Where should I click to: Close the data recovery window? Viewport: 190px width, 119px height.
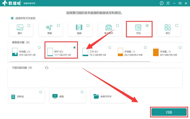pyautogui.click(x=186, y=3)
